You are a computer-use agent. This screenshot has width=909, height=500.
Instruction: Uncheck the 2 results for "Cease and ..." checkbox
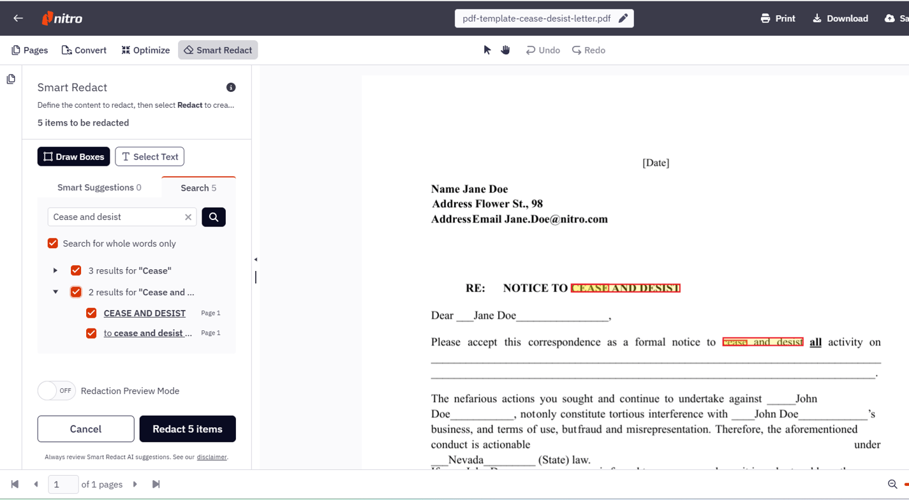point(76,292)
